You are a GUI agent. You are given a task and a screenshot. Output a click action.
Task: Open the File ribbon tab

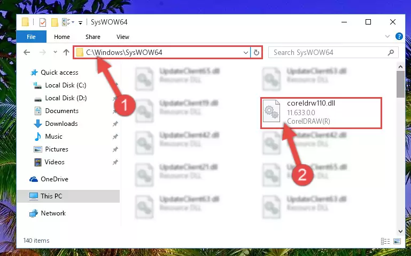coord(31,37)
